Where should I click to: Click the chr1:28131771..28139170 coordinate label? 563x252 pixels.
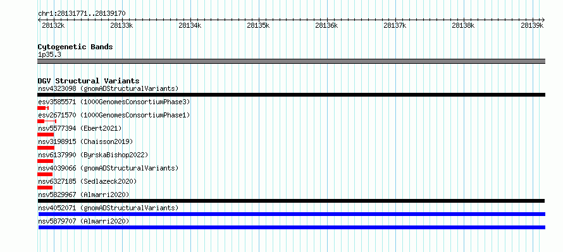coord(82,14)
